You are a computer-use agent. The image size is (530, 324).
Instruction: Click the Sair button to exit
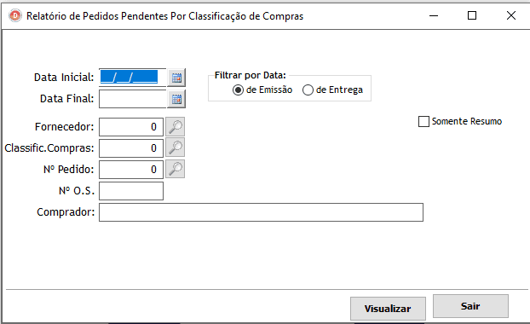tap(470, 306)
